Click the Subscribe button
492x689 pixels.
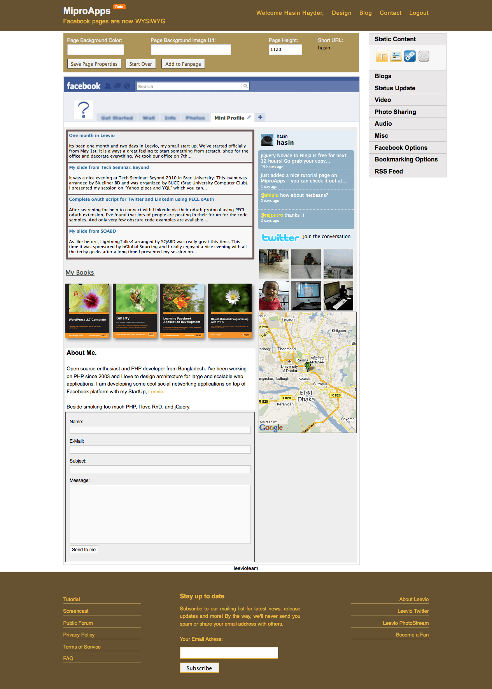199,668
